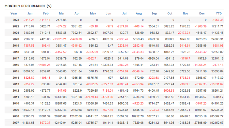The width and height of the screenshot is (229, 128).
Task: Select the 2023 row label
Action: click(x=16, y=20)
